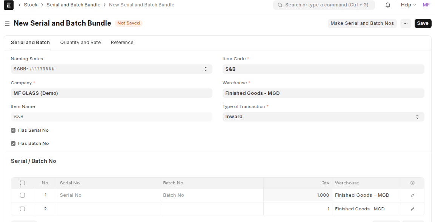Open the three-dots more actions menu
Viewport: 435px width, 222px height.
click(406, 24)
